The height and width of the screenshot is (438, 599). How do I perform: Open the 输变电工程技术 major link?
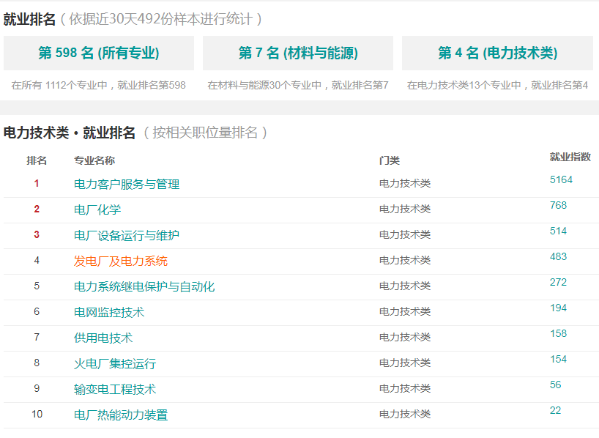(115, 389)
